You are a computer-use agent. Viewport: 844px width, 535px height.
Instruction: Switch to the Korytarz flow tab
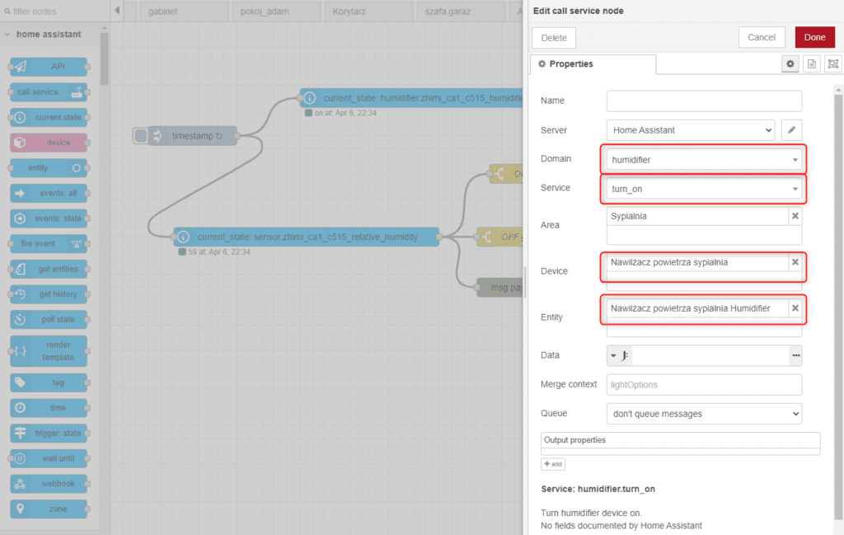point(368,12)
